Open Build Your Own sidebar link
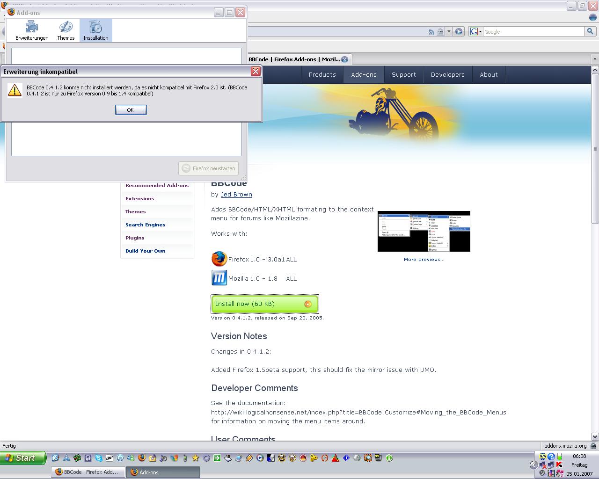 click(x=146, y=251)
